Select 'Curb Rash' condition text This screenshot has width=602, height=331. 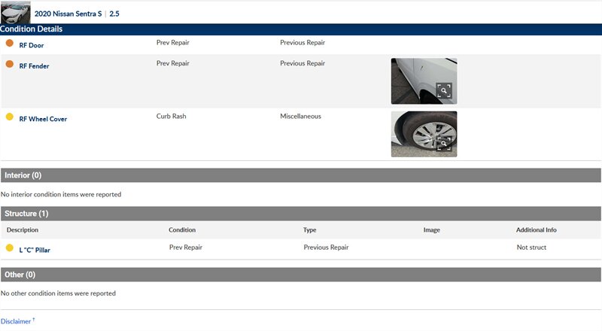pos(172,116)
